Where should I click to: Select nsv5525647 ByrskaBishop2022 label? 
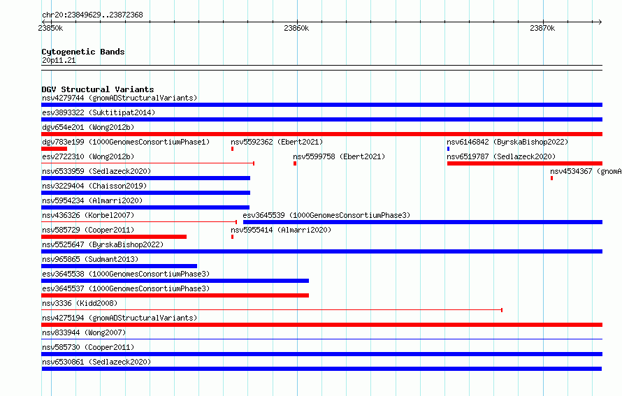click(x=103, y=244)
